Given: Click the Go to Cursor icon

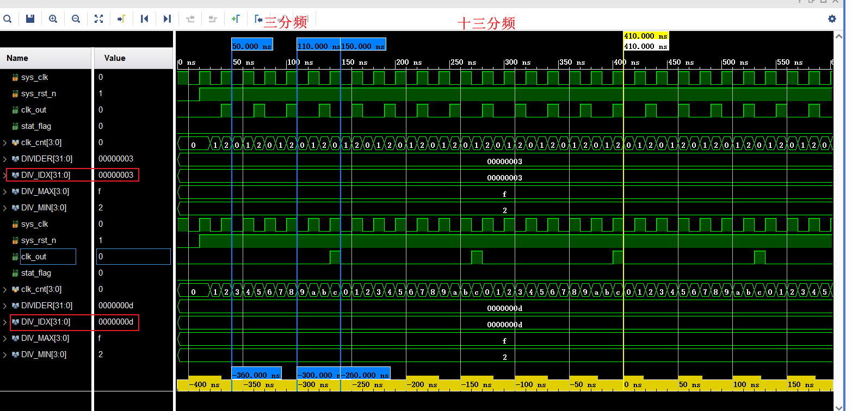Looking at the screenshot, I should tap(121, 19).
